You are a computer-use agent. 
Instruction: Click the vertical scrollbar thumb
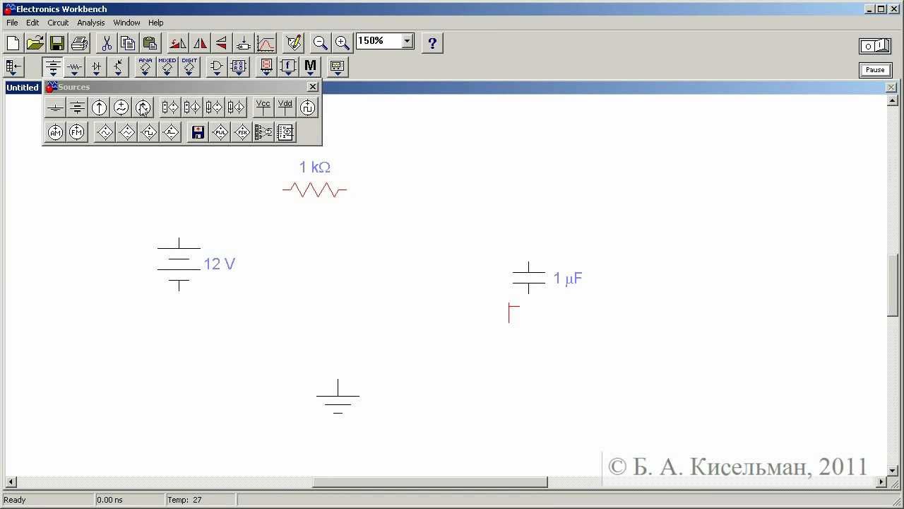pos(893,285)
